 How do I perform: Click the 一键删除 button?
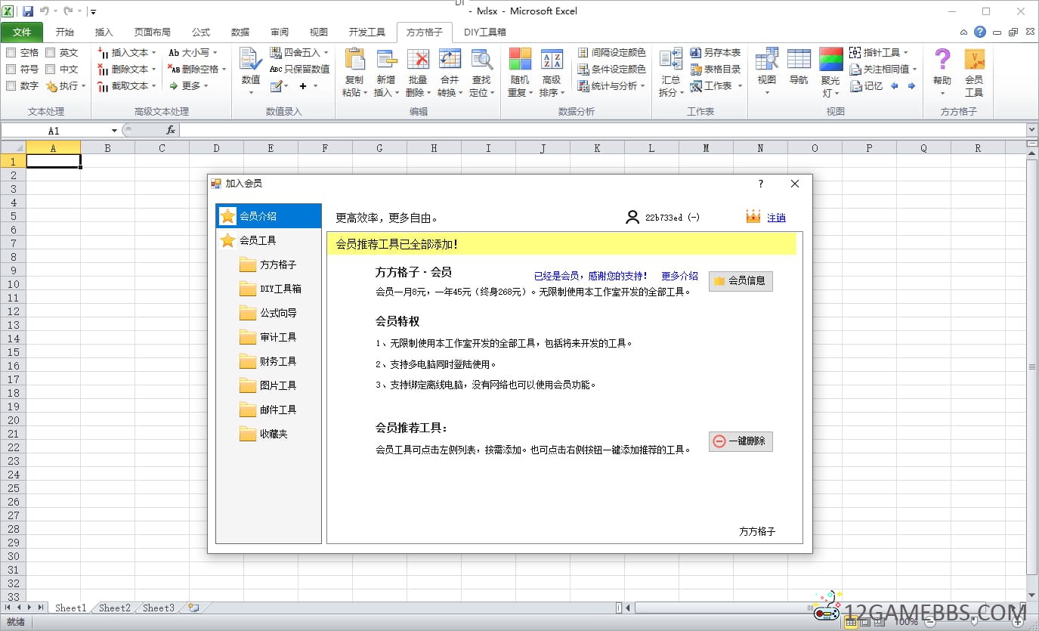point(741,441)
